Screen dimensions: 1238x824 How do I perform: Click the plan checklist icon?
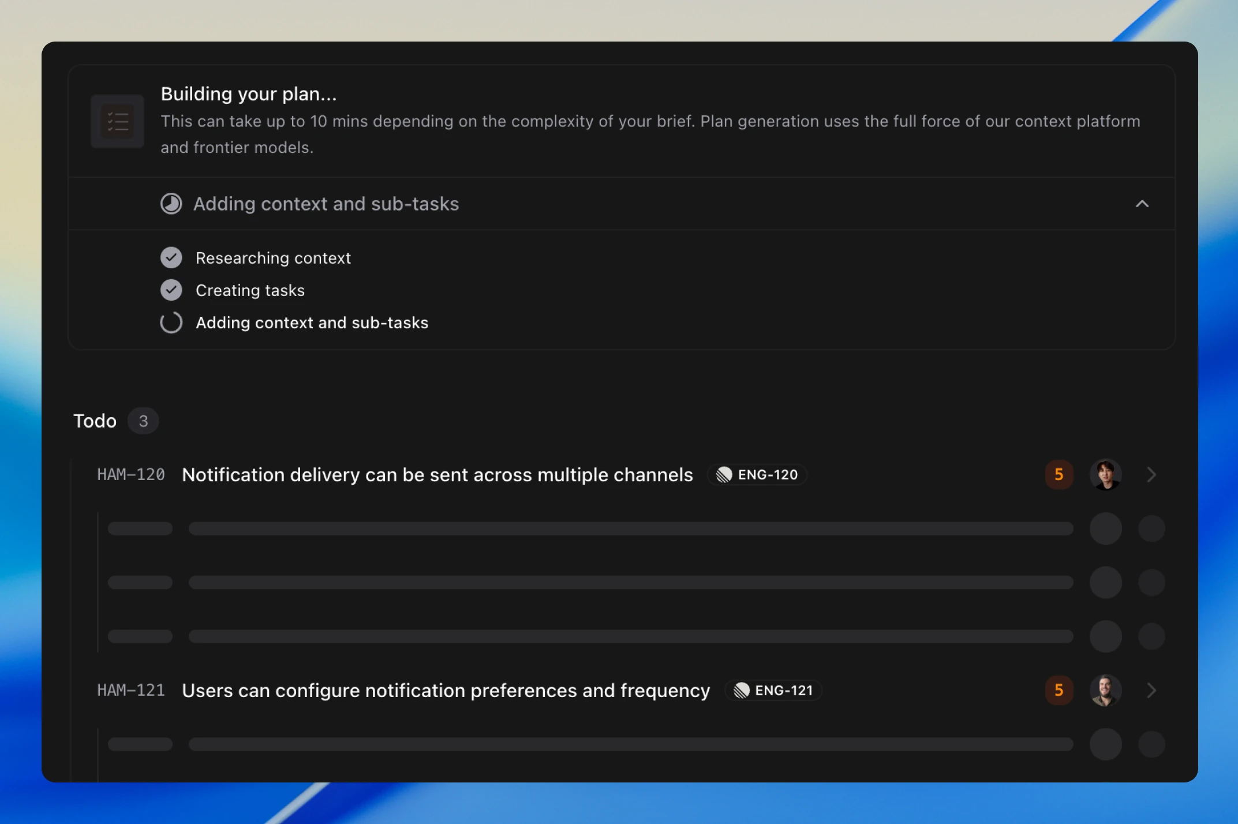(x=117, y=122)
